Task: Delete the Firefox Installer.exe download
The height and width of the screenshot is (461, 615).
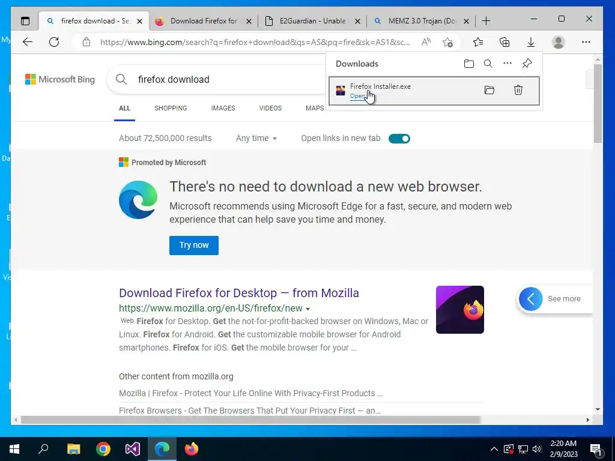Action: click(x=518, y=90)
